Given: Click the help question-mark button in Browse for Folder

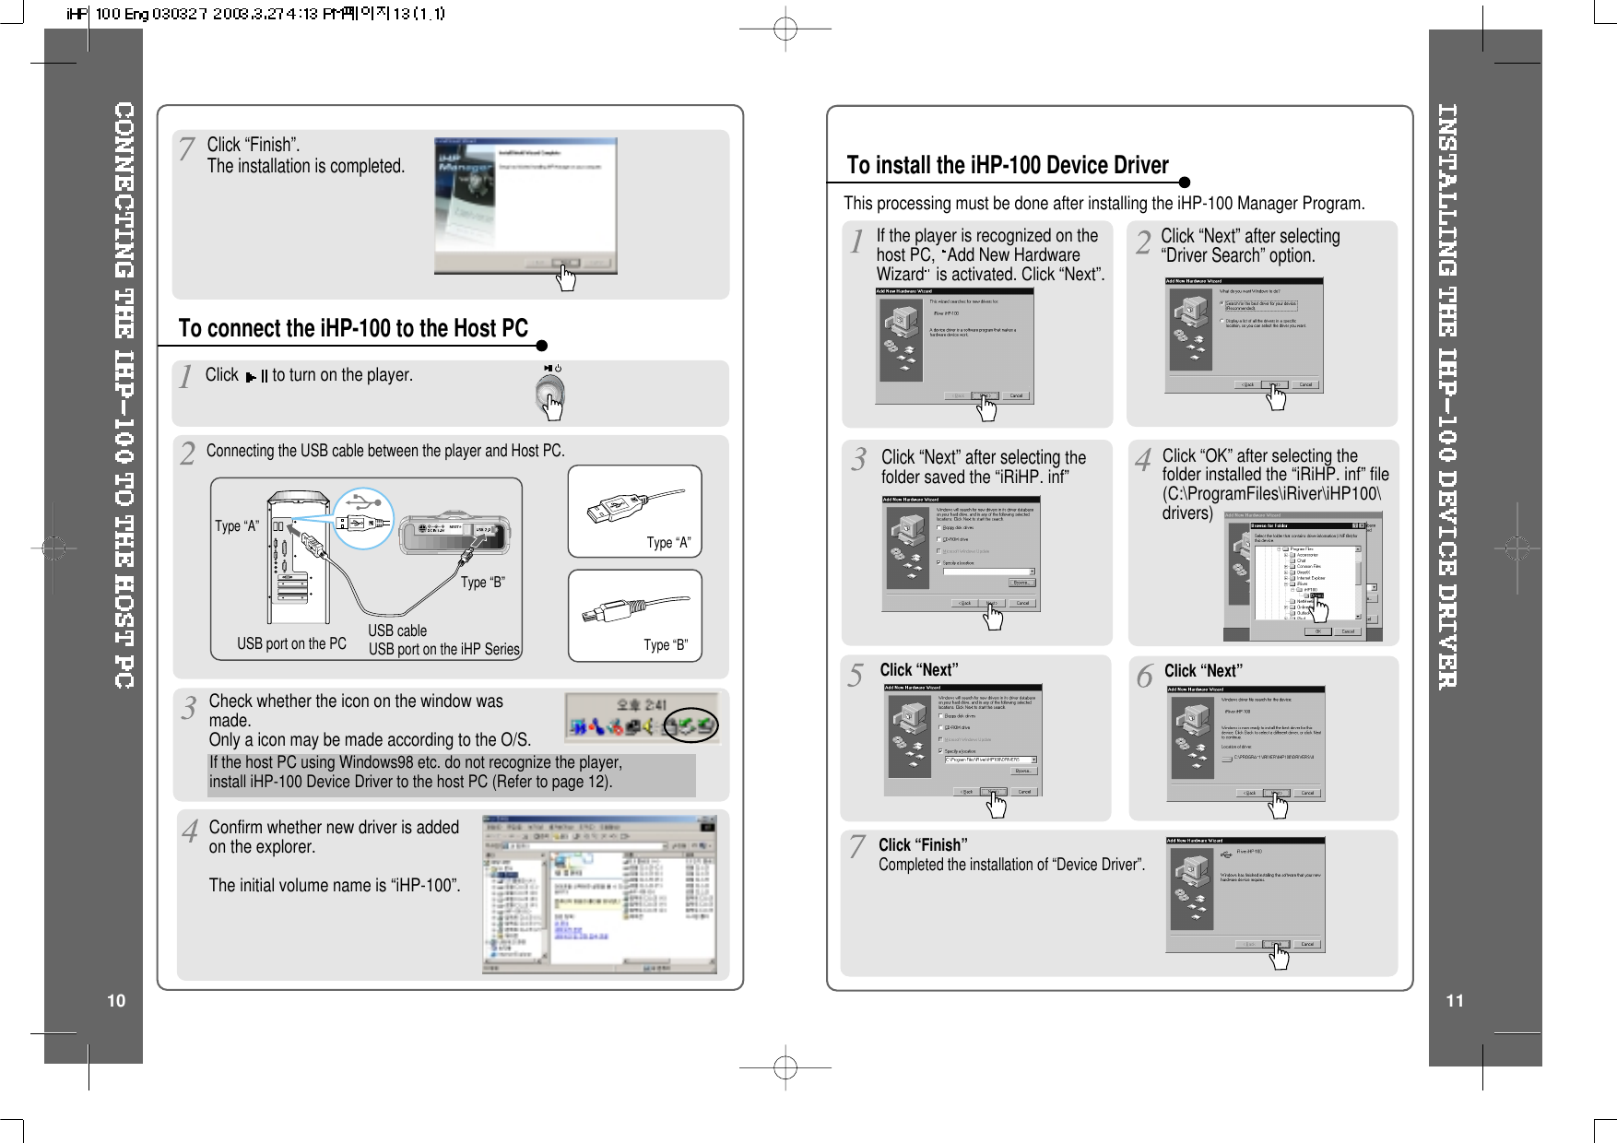Looking at the screenshot, I should point(1355,525).
